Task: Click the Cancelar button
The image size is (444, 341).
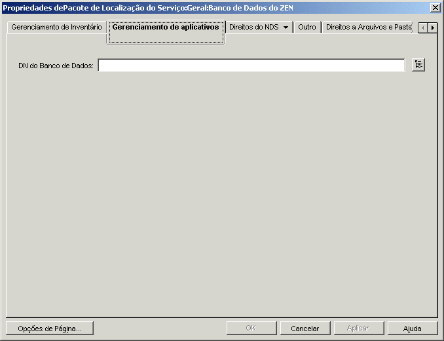Action: click(305, 329)
